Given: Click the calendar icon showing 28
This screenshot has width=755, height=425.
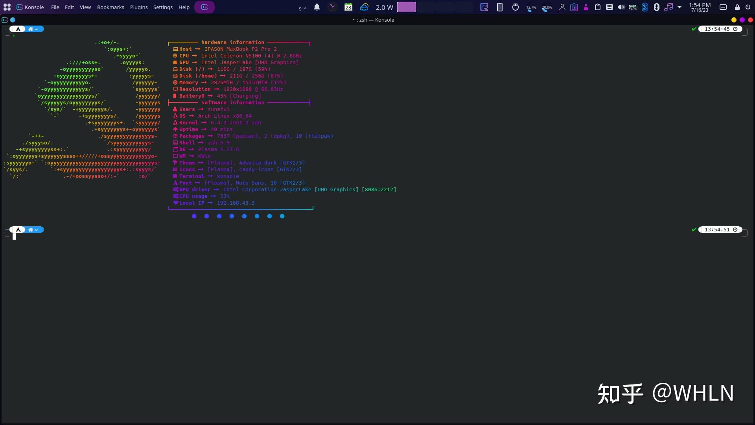Looking at the screenshot, I should [348, 7].
